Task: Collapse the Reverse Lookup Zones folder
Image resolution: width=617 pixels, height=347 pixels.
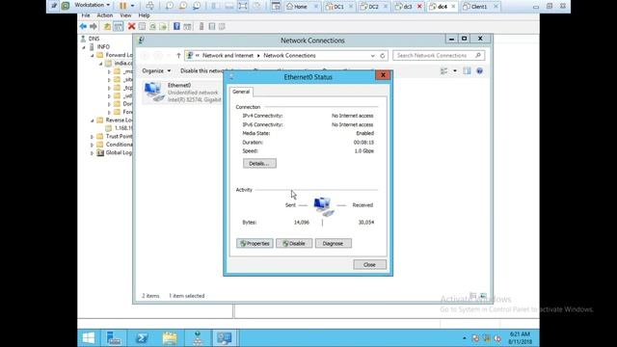Action: point(93,120)
